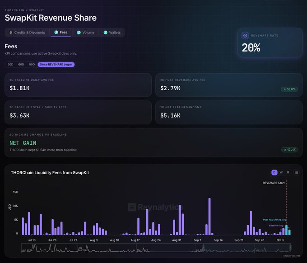Open the Wallets tab
Image resolution: width=307 pixels, height=263 pixels.
pyautogui.click(x=112, y=32)
